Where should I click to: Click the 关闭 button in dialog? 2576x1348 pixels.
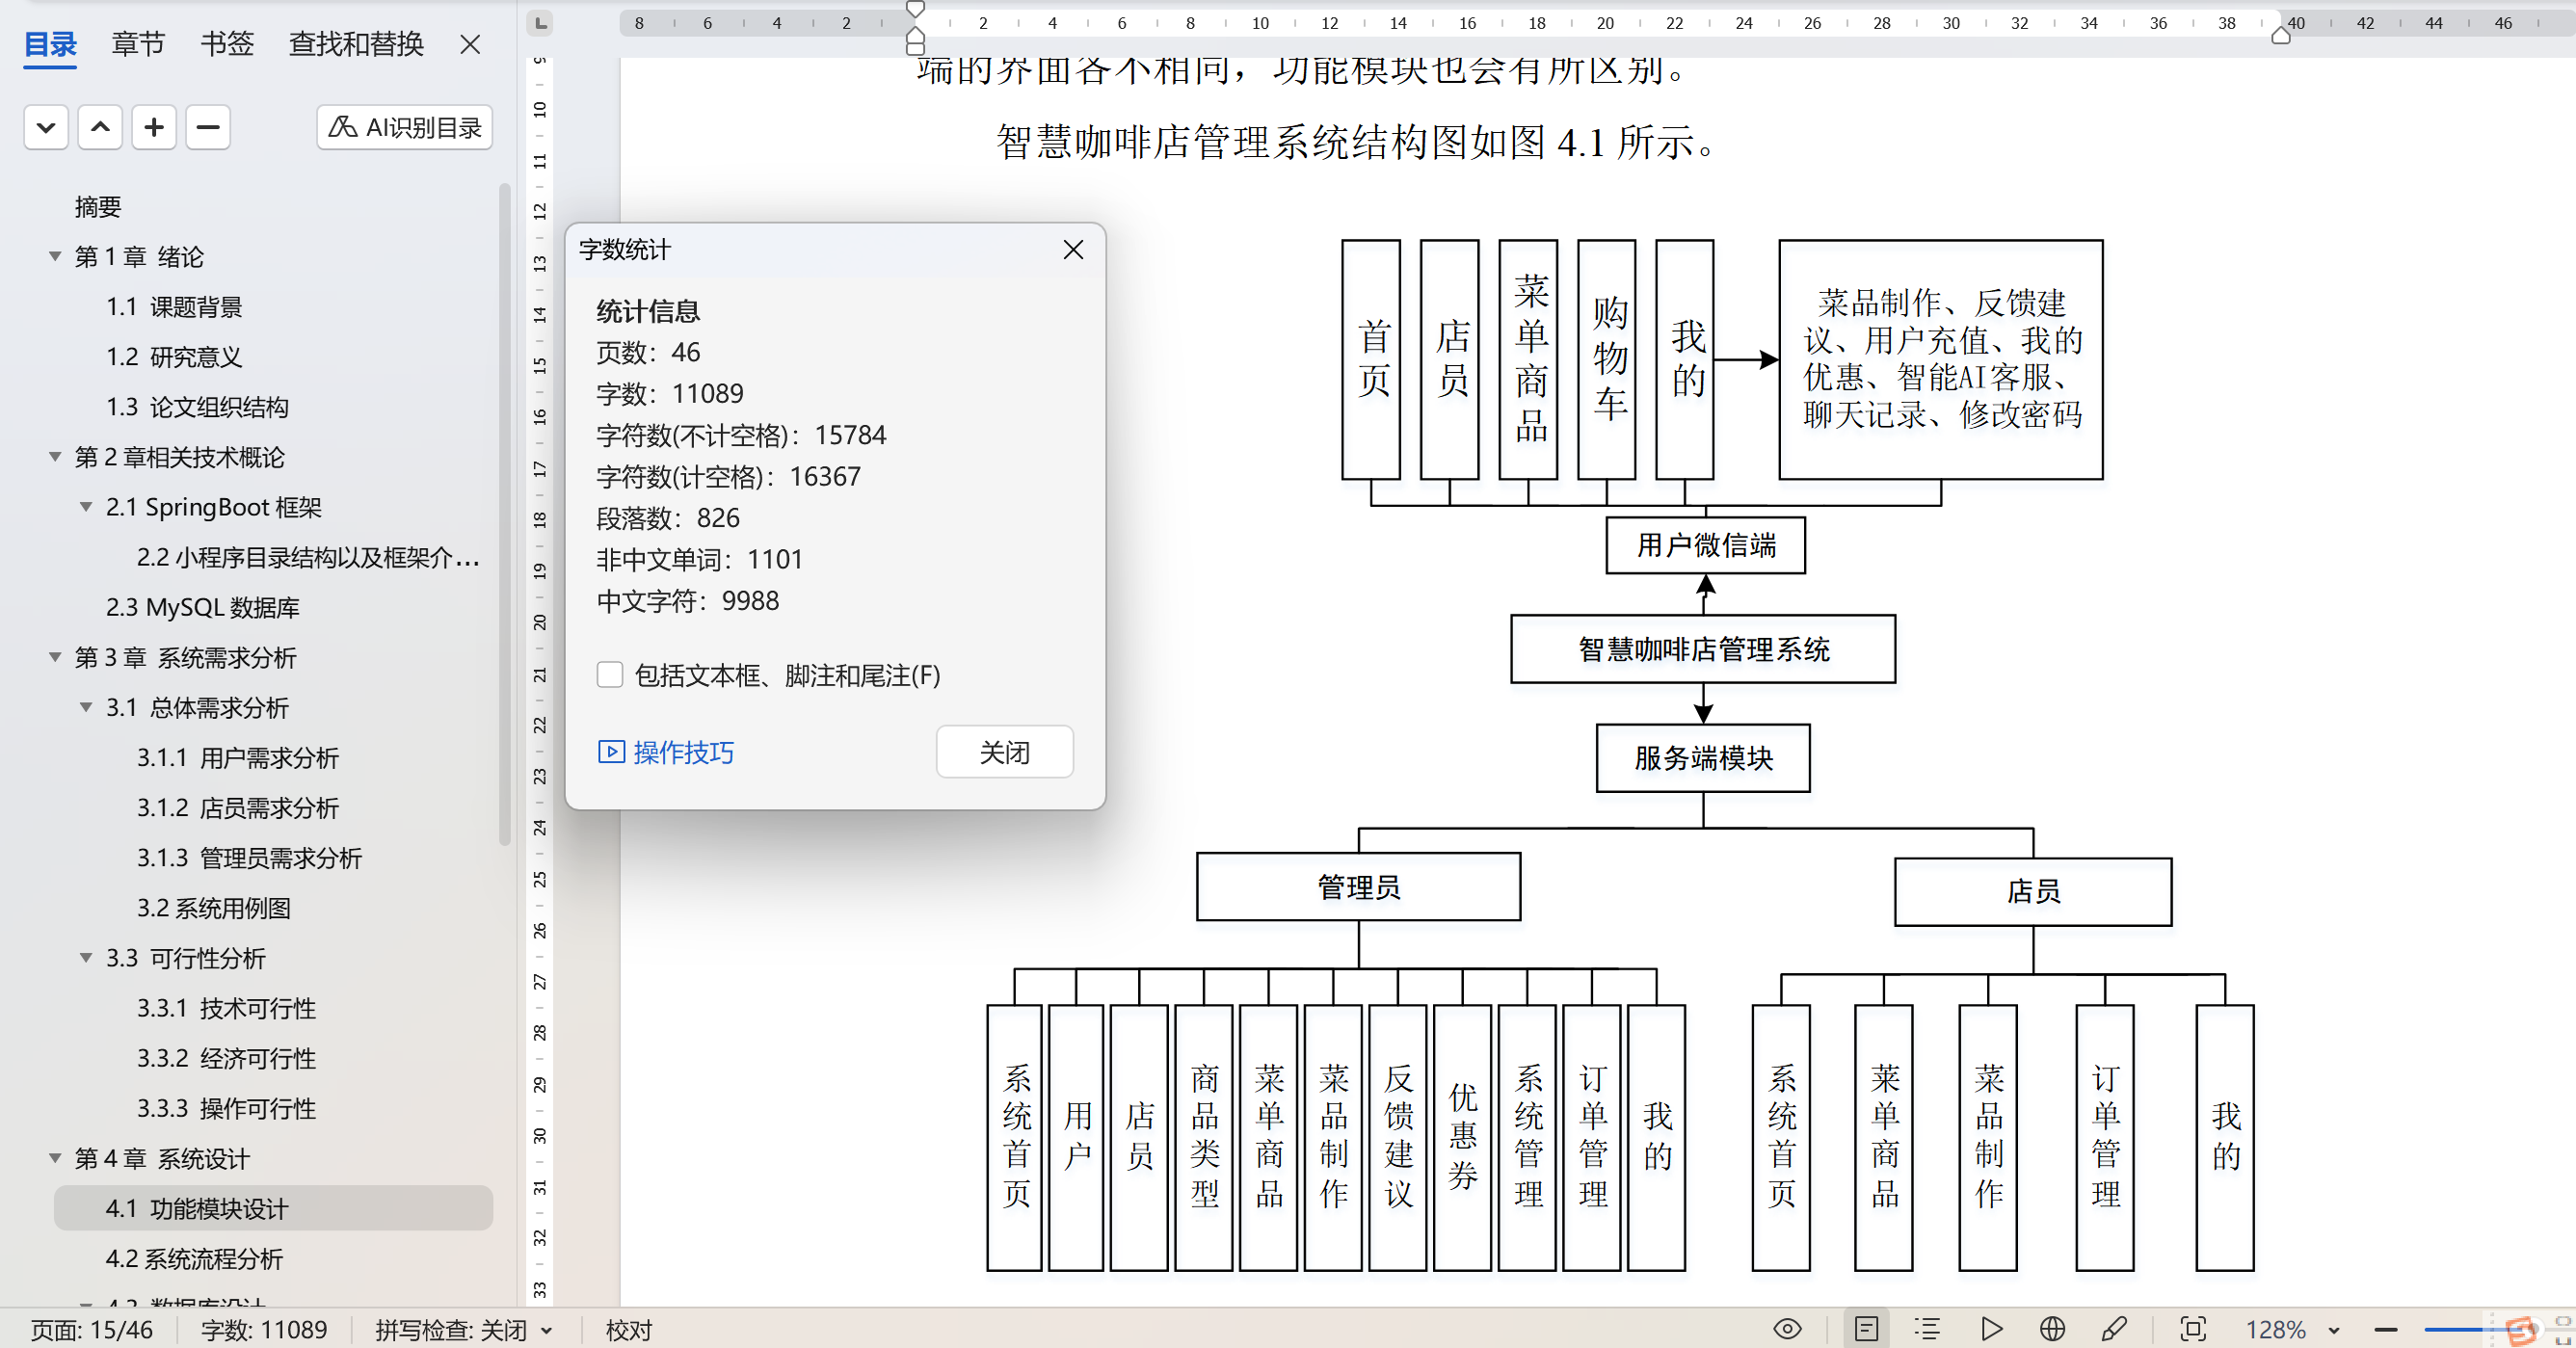[x=1004, y=752]
